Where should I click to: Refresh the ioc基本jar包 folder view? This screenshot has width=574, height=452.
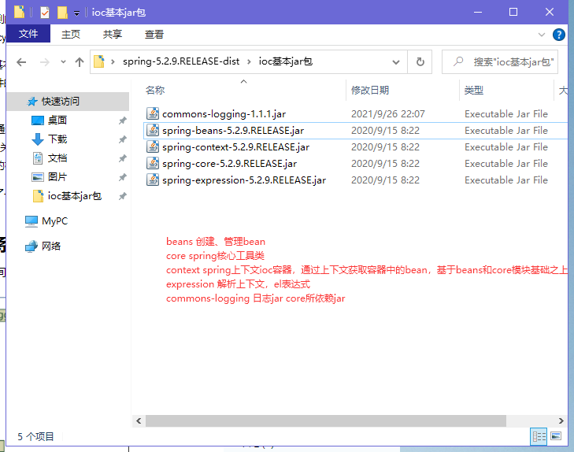tap(420, 62)
